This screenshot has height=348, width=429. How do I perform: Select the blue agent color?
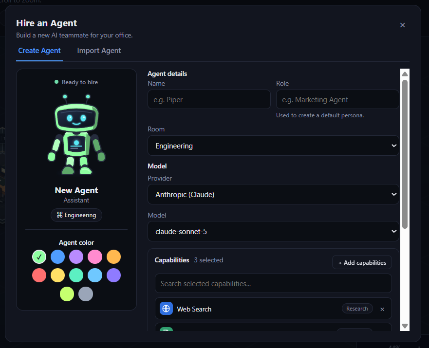pos(58,256)
